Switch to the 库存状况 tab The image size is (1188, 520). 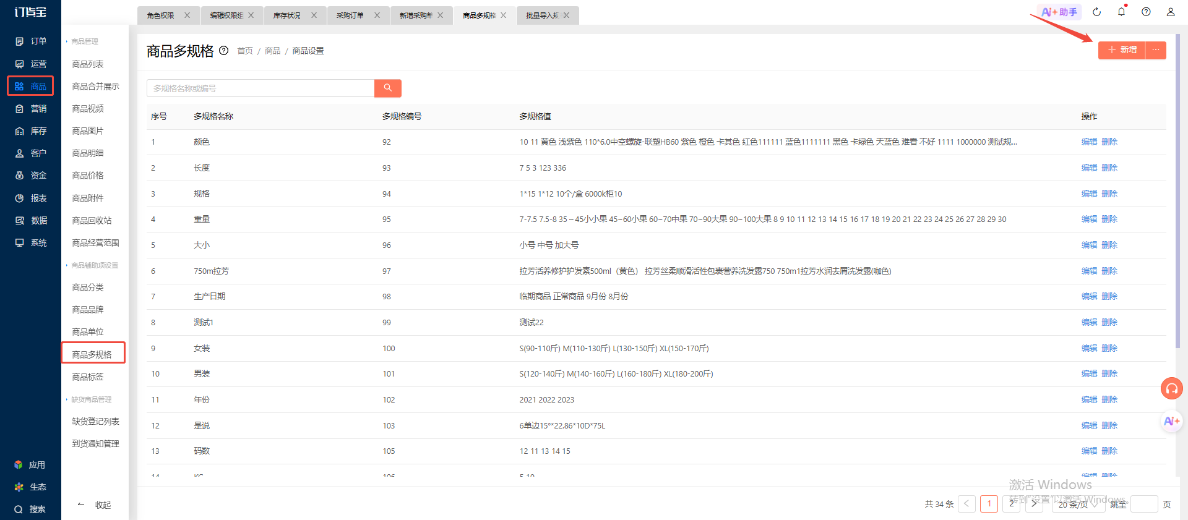point(287,15)
